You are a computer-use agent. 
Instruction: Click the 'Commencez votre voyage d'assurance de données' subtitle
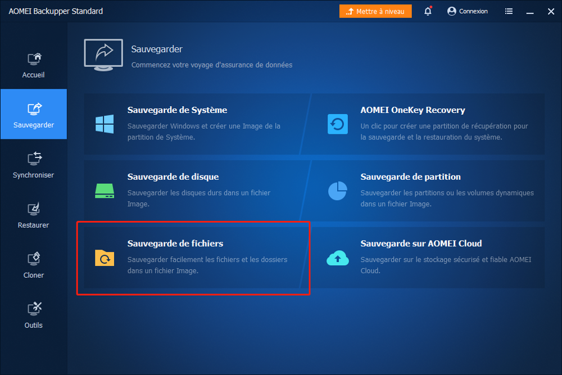212,65
